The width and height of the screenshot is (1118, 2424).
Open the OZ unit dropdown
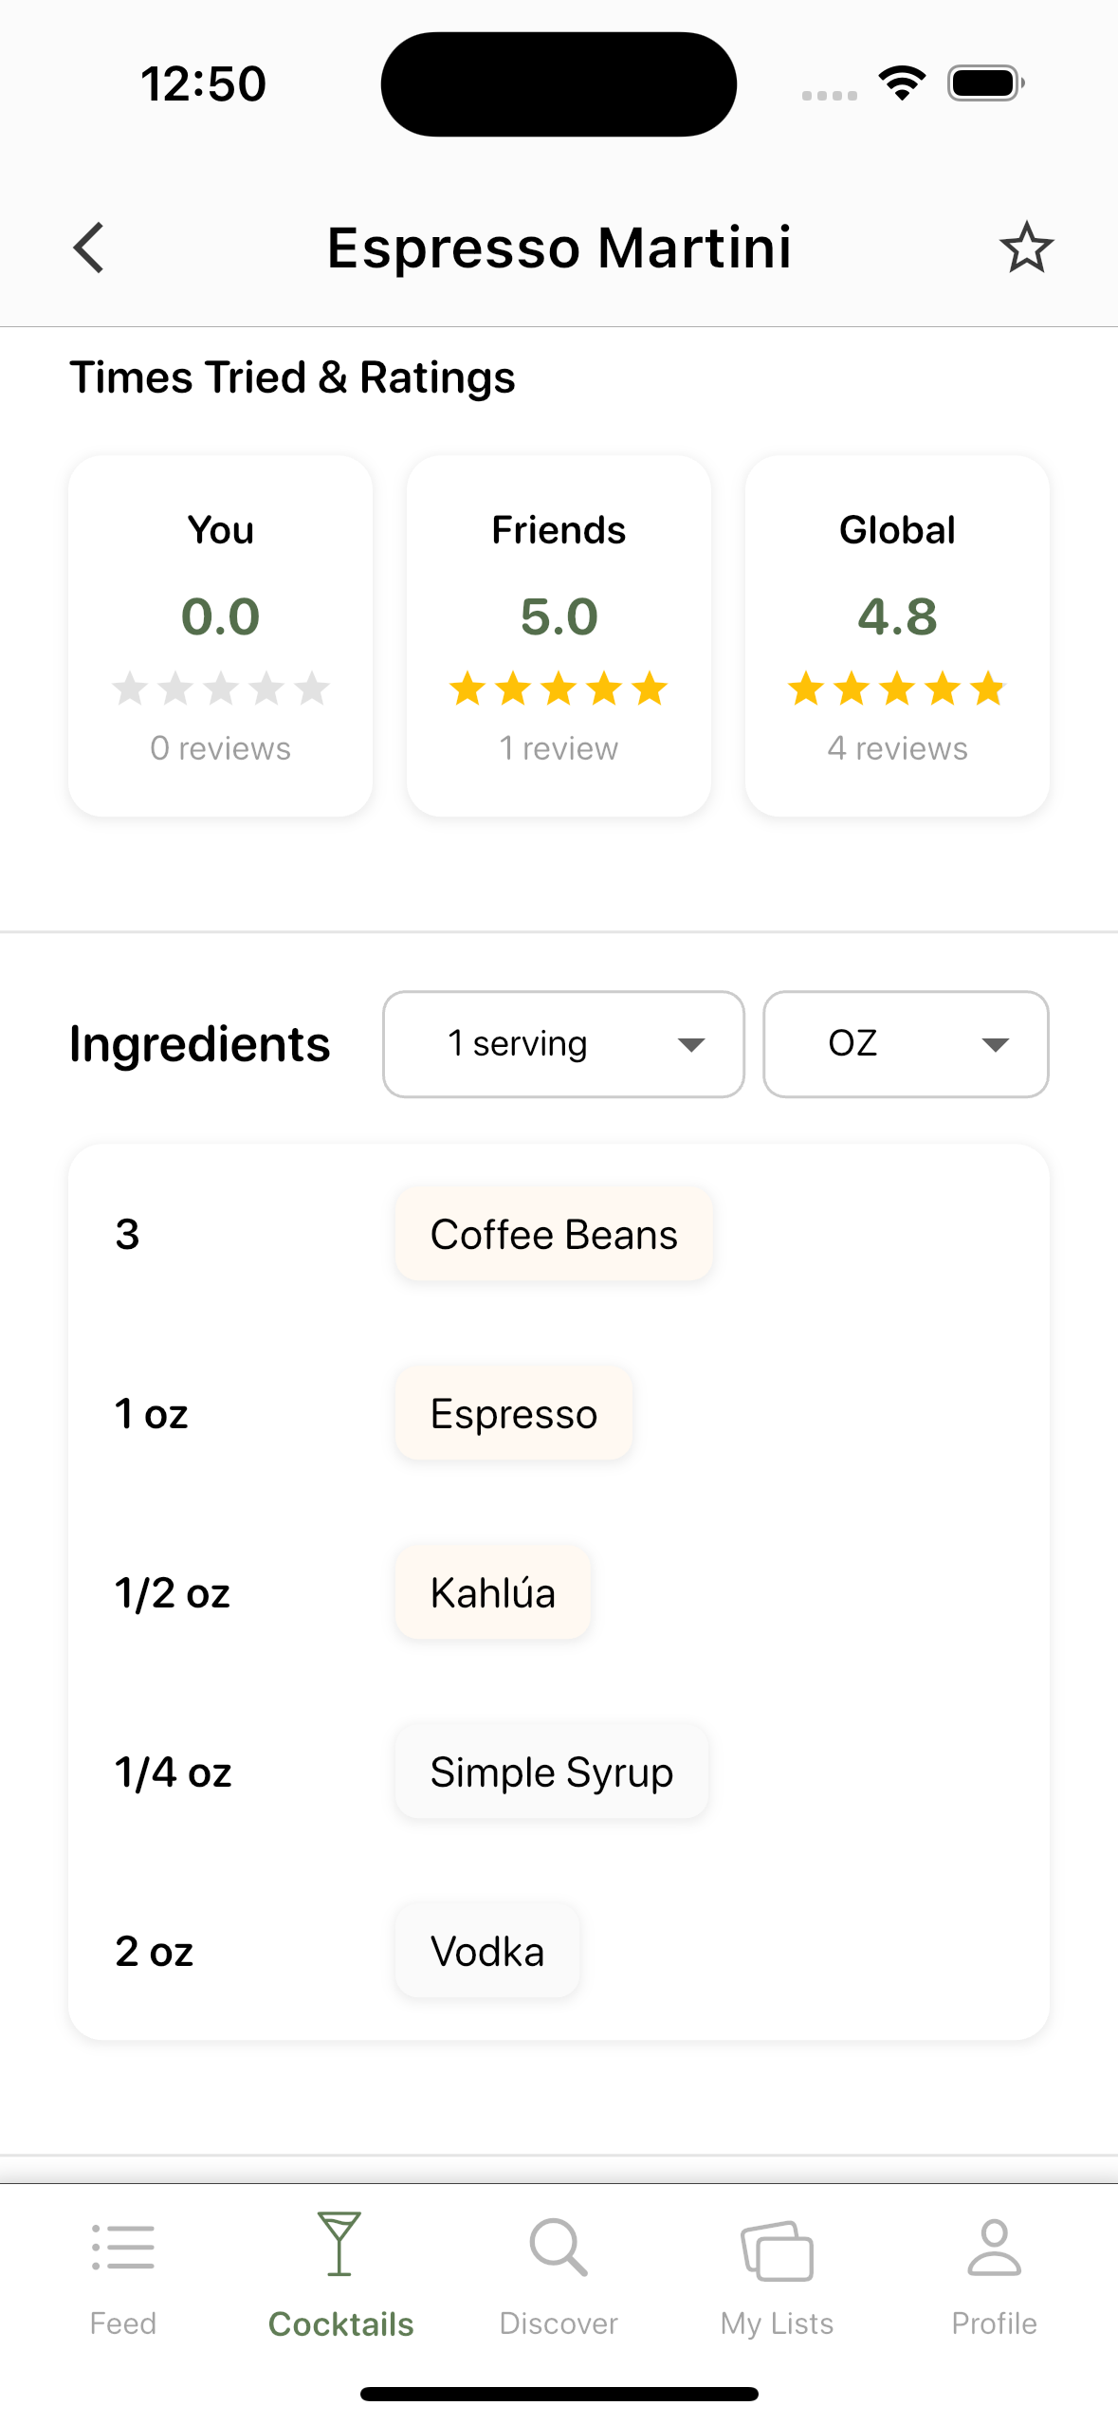906,1044
